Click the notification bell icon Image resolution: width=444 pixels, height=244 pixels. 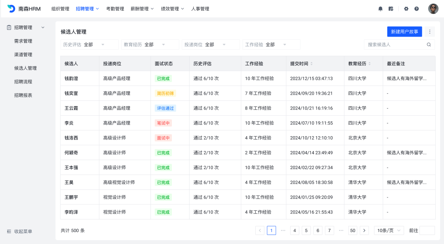click(380, 9)
